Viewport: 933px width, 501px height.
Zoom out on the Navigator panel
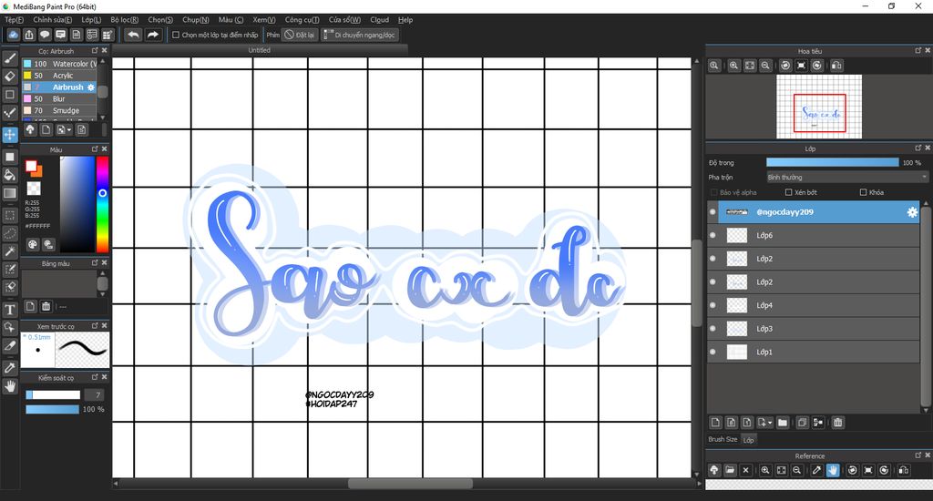coord(765,66)
